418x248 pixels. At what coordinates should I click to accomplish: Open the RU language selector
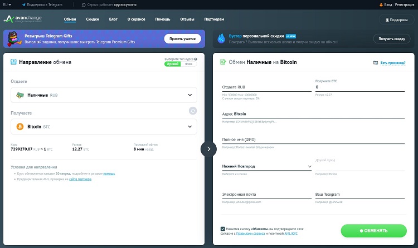pos(6,4)
